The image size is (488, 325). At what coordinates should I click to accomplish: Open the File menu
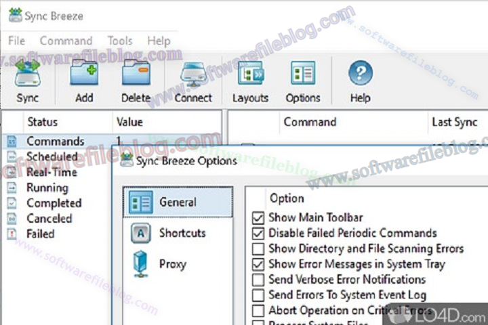point(16,41)
